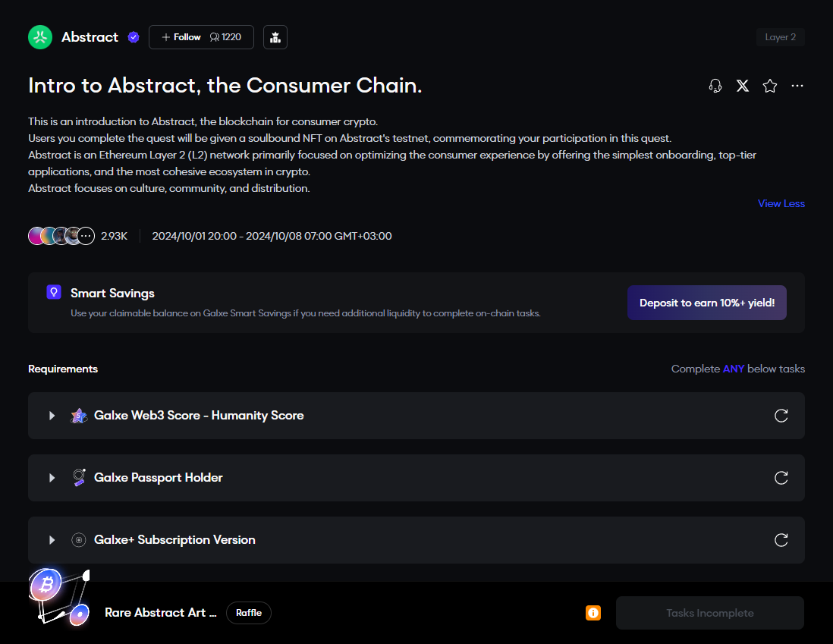This screenshot has height=644, width=833.
Task: Click the verified badge next to Abstract
Action: point(134,37)
